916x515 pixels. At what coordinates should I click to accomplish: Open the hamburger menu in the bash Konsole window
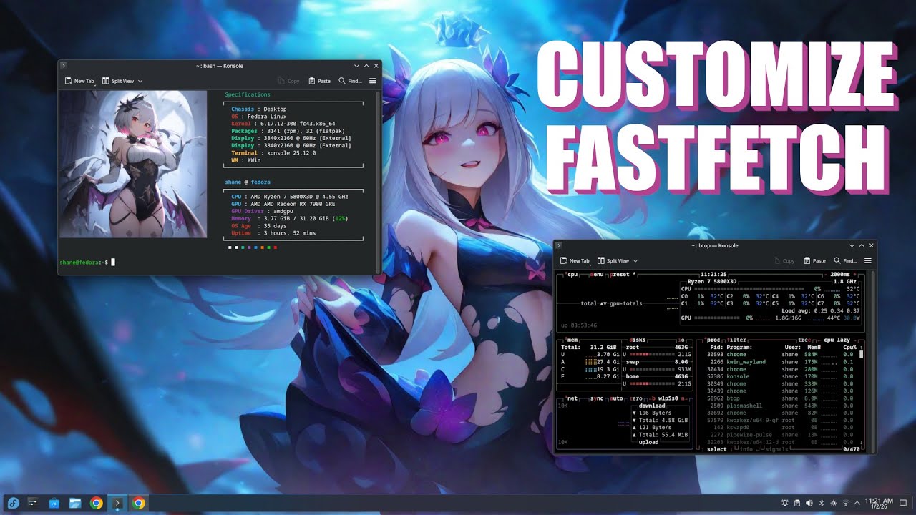click(x=372, y=81)
